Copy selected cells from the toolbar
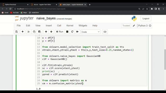This screenshot has width=166, height=93. [34, 32]
